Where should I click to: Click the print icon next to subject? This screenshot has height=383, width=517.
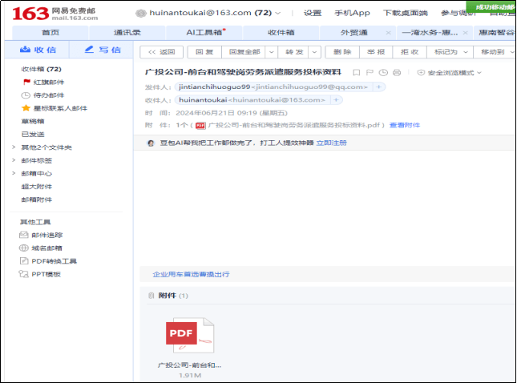pyautogui.click(x=397, y=72)
